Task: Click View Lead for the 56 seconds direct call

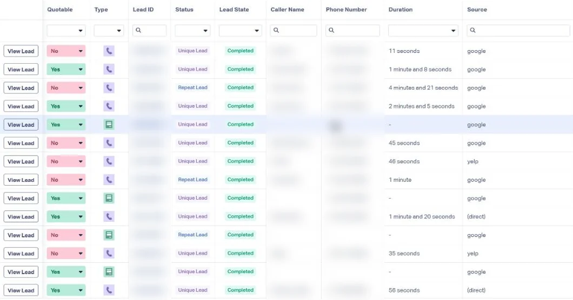Action: 21,290
